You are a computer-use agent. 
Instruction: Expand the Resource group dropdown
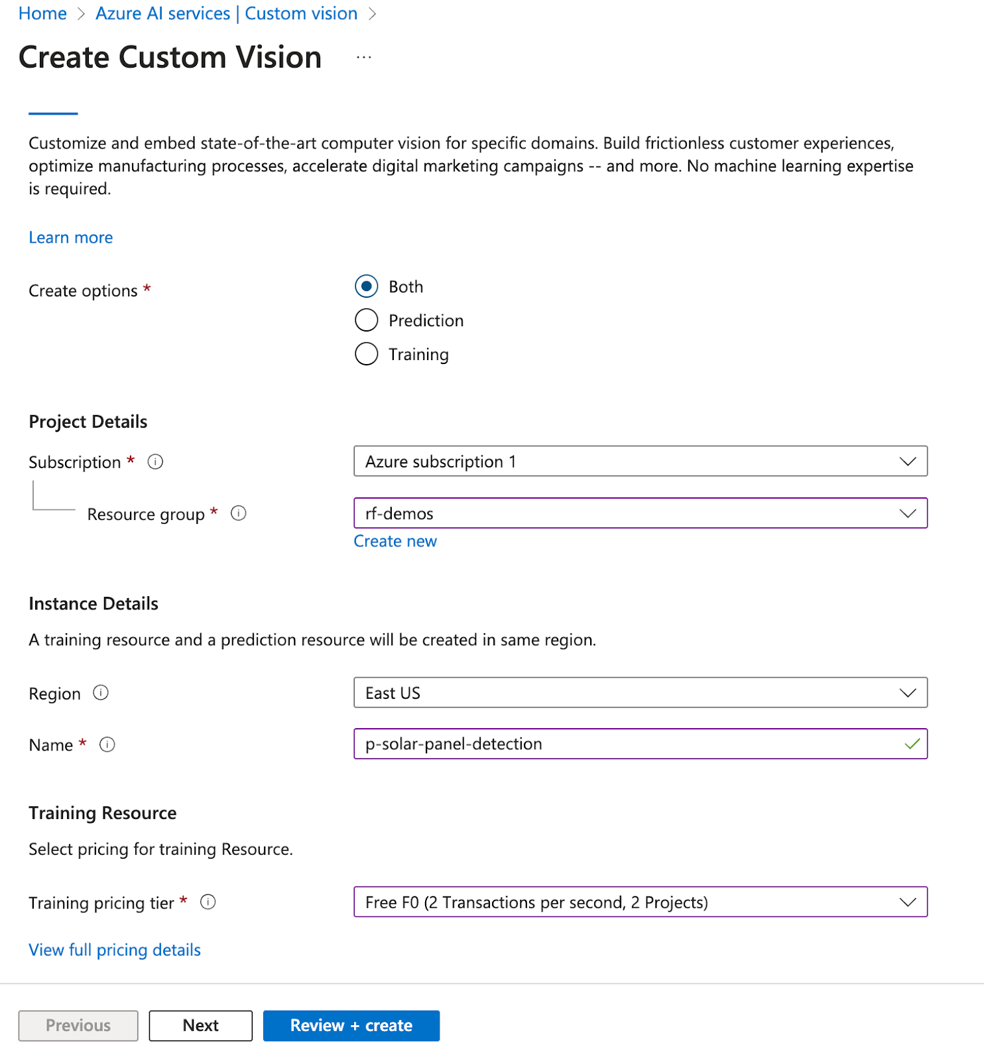(640, 513)
